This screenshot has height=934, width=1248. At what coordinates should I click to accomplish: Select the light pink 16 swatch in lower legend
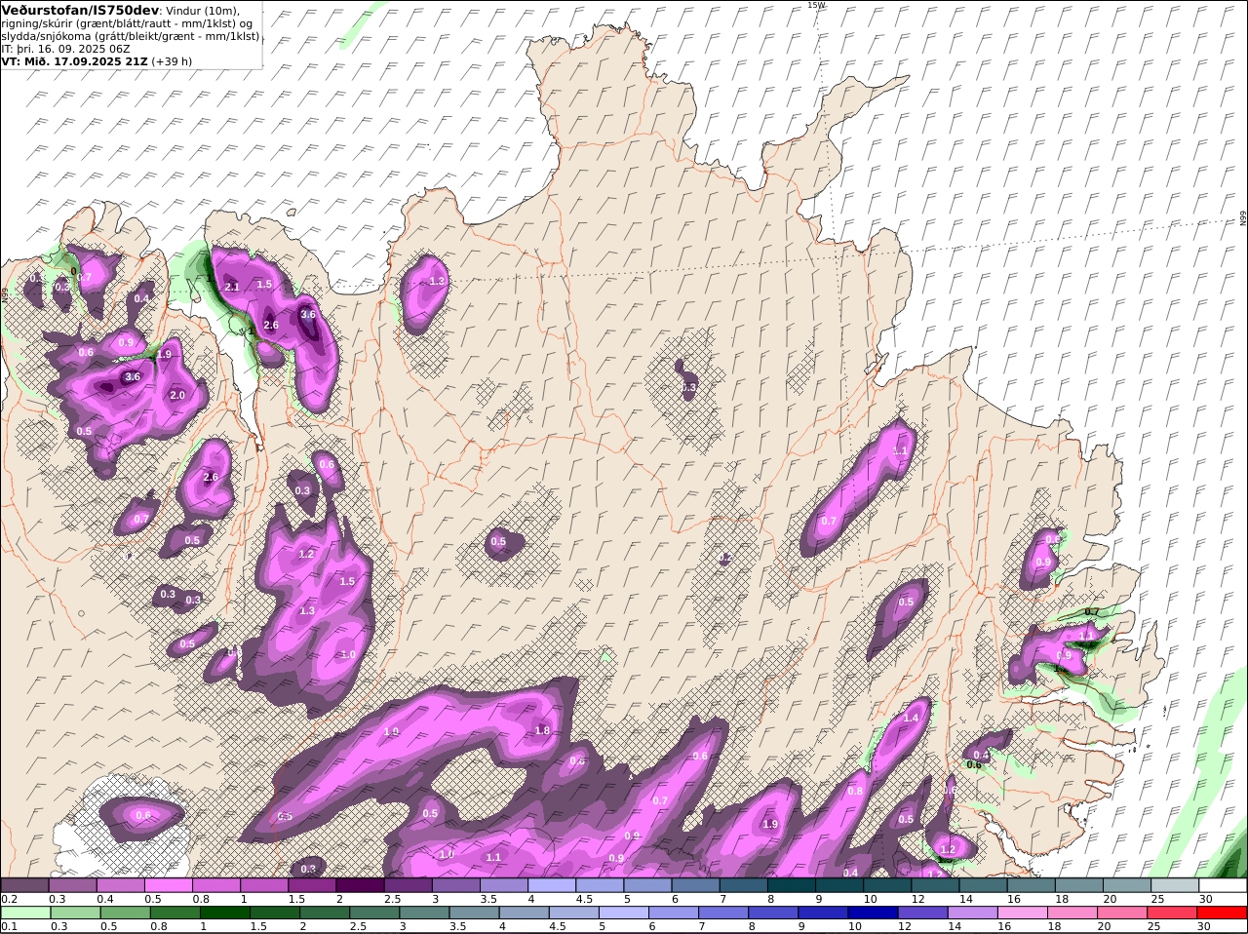[x=1024, y=913]
